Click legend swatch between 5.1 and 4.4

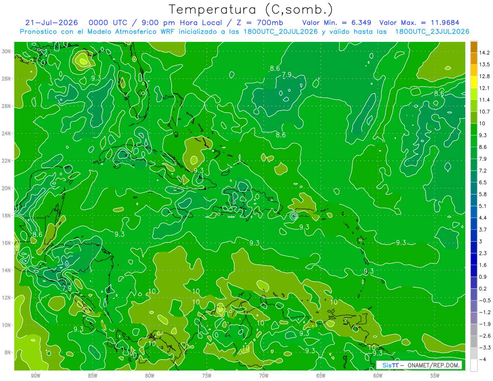[474, 212]
